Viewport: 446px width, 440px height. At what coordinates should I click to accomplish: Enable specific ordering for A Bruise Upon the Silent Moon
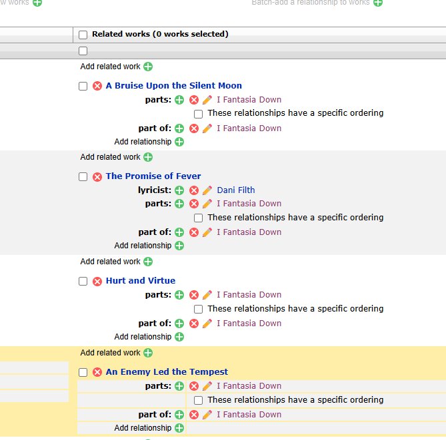pos(198,114)
